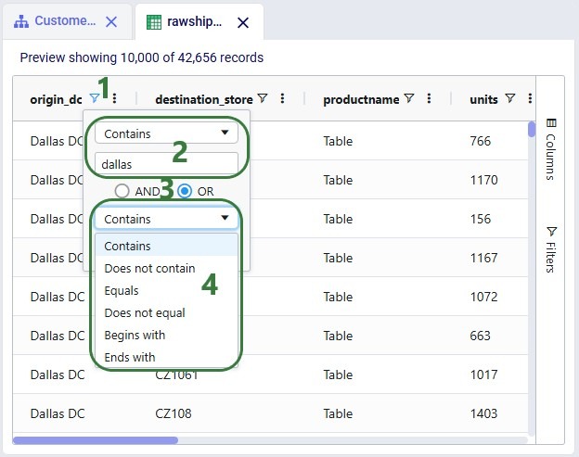The image size is (579, 457).
Task: Open the origin_dc column menu dots
Action: (x=114, y=98)
